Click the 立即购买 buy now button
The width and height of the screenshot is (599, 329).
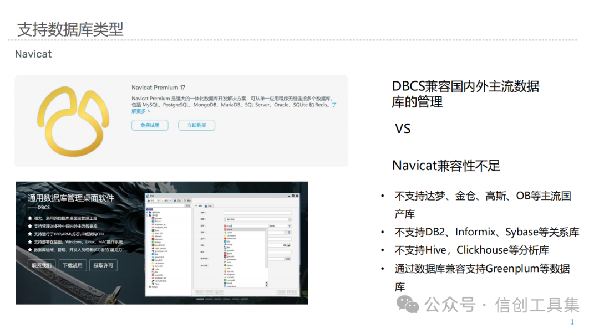click(x=196, y=125)
